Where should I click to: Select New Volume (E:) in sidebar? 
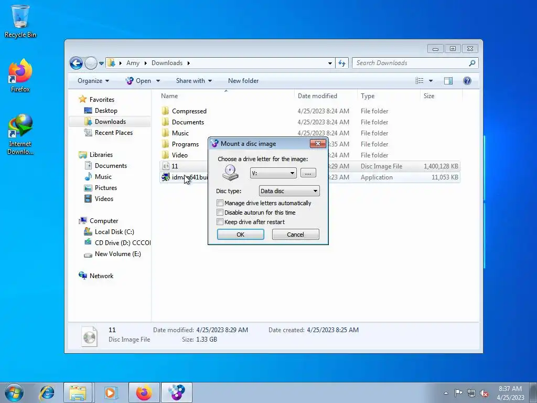[117, 254]
